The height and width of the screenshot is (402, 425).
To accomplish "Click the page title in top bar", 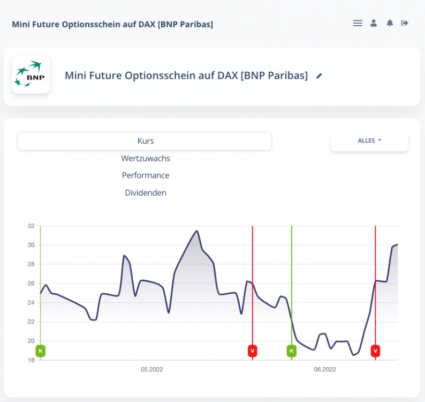I will (112, 24).
